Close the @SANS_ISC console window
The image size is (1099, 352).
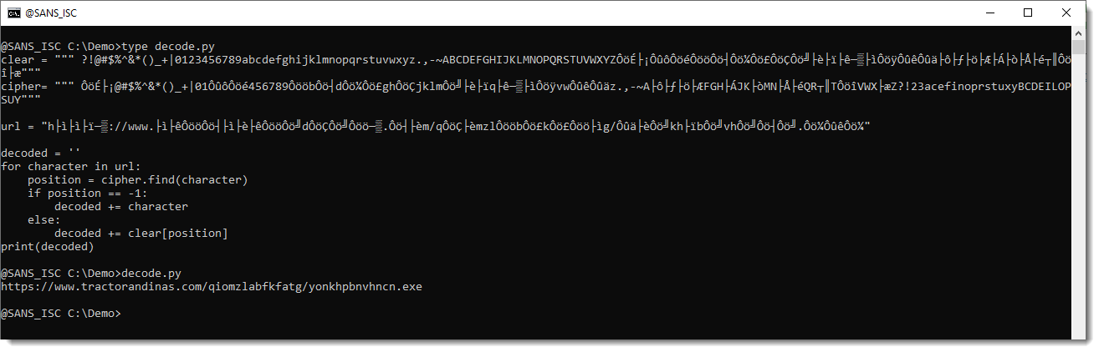pyautogui.click(x=1066, y=13)
